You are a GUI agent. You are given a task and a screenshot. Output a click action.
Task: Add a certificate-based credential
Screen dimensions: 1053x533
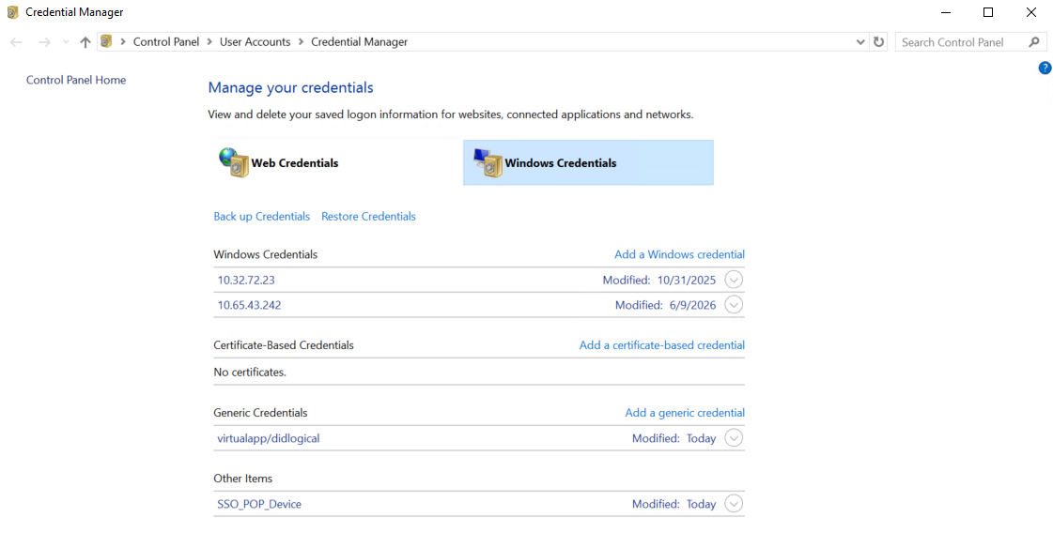(662, 345)
